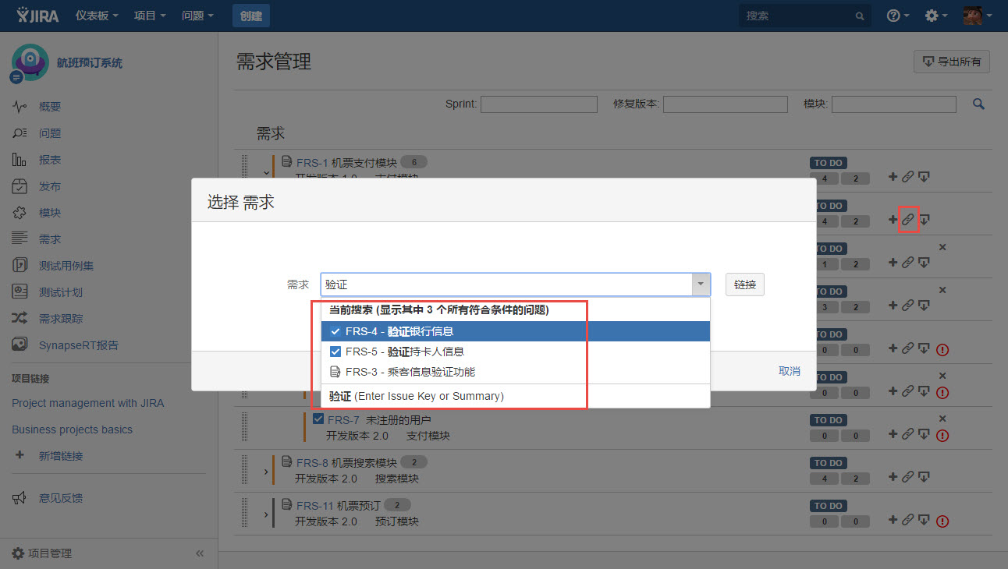Click the red warning icon on FRS-7 row
1008x569 pixels.
942,436
